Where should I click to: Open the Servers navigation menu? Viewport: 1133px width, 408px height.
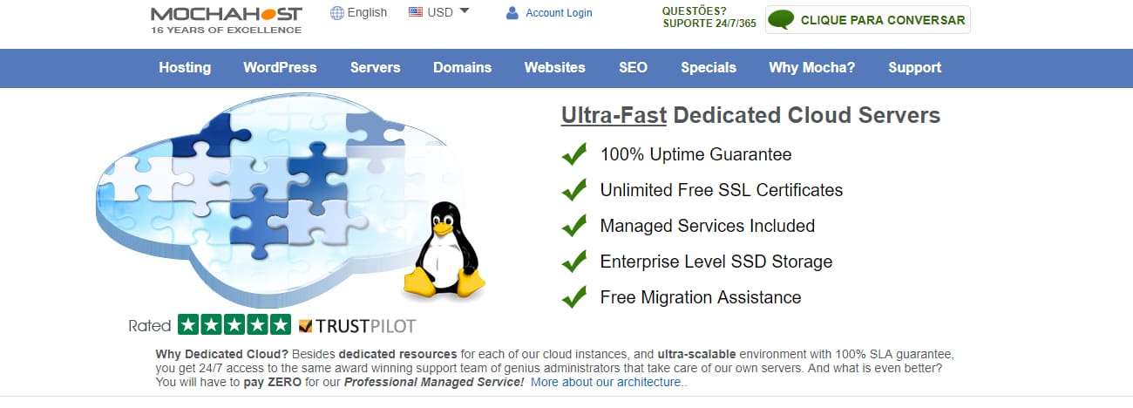pos(375,67)
